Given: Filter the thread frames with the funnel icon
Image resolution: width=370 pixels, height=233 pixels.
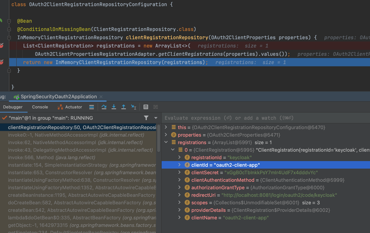Looking at the screenshot, I should point(146,118).
